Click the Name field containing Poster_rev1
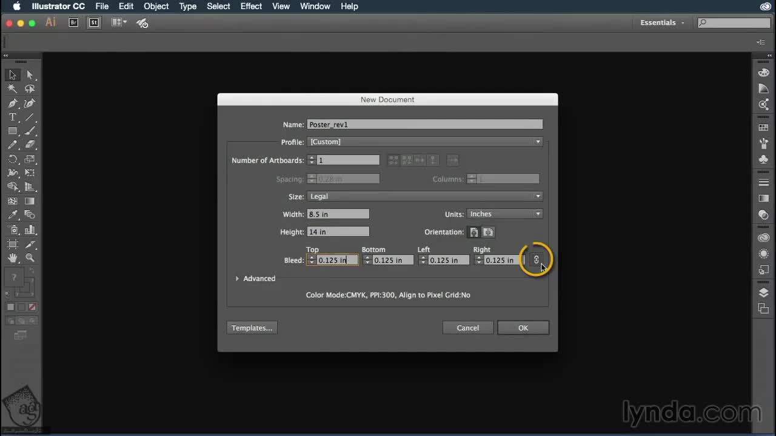This screenshot has height=436, width=776. click(x=424, y=124)
